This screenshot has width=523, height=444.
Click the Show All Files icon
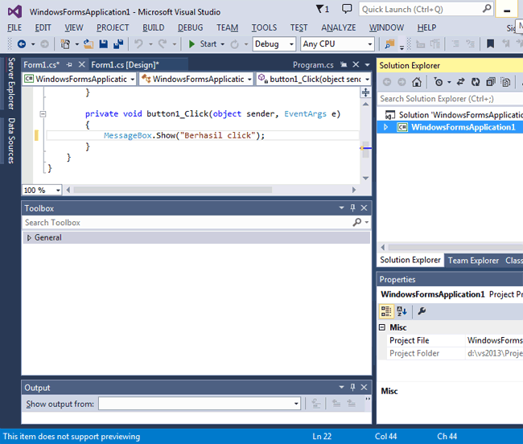[x=505, y=82]
